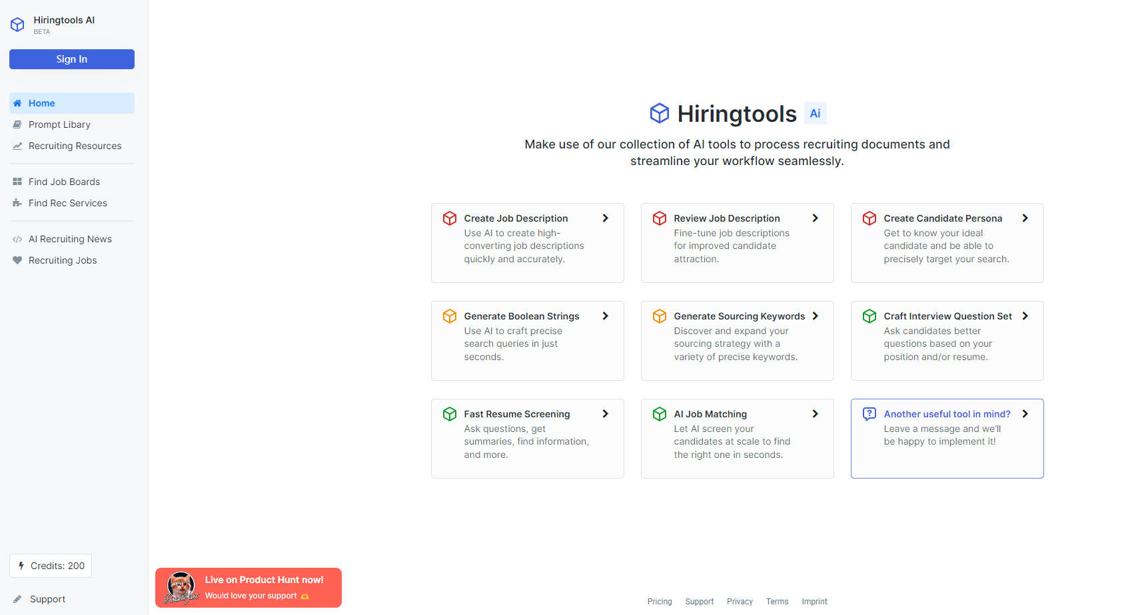Click the Hiringtools AI cube logo in sidebar
Screen dimensions: 1124x615
[x=17, y=25]
